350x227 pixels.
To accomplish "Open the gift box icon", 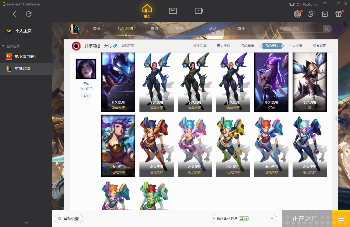I will point(339,14).
